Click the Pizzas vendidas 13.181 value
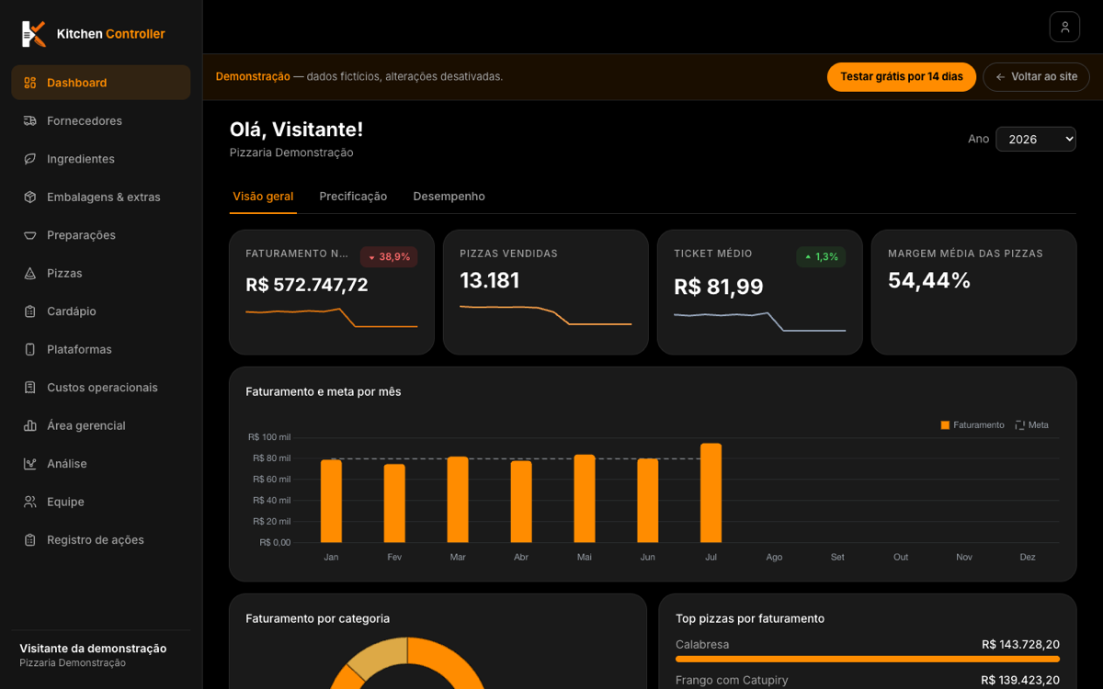The height and width of the screenshot is (689, 1103). coord(490,281)
